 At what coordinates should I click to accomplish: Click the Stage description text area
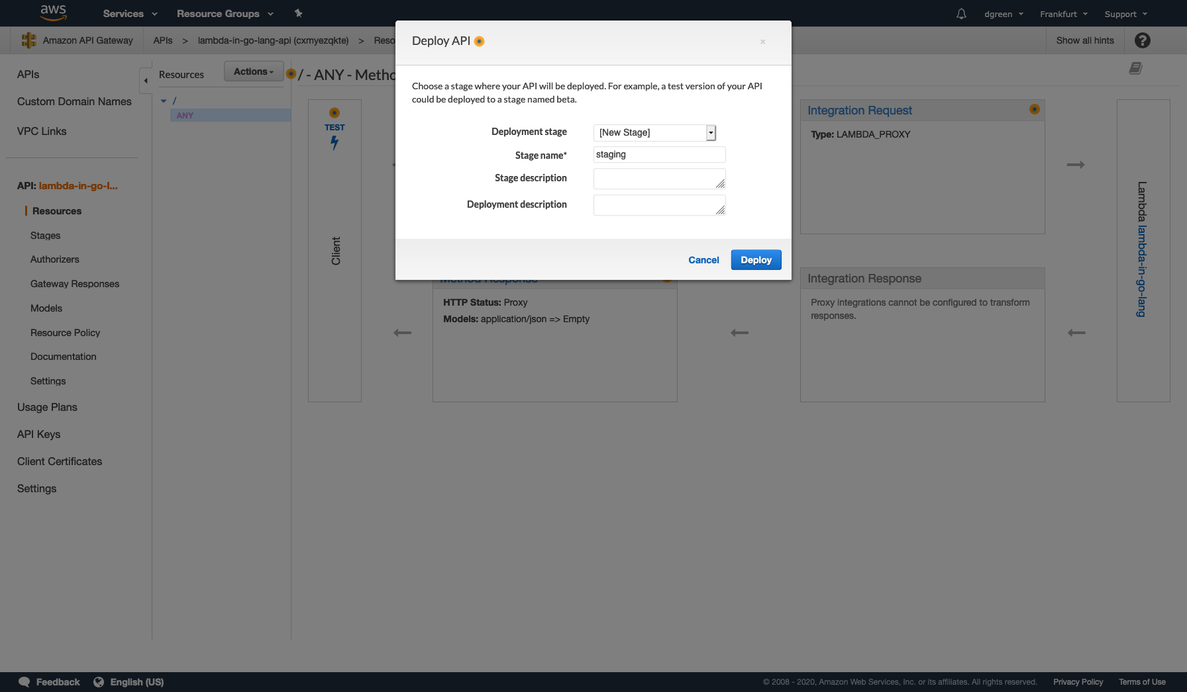click(659, 179)
